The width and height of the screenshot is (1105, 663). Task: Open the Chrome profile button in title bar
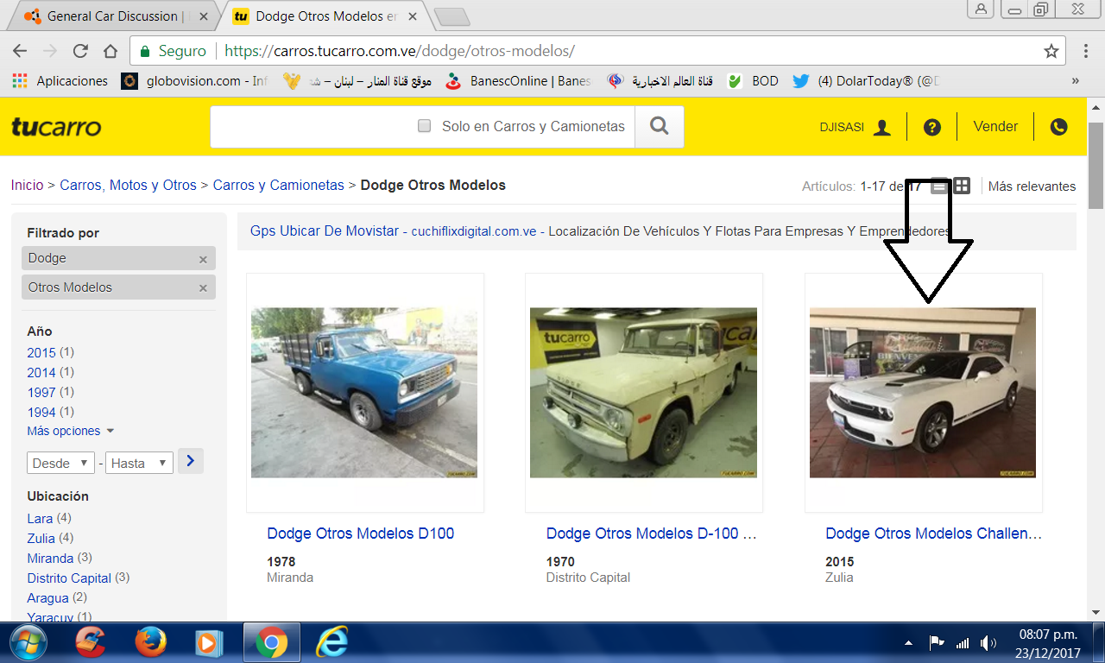point(982,9)
